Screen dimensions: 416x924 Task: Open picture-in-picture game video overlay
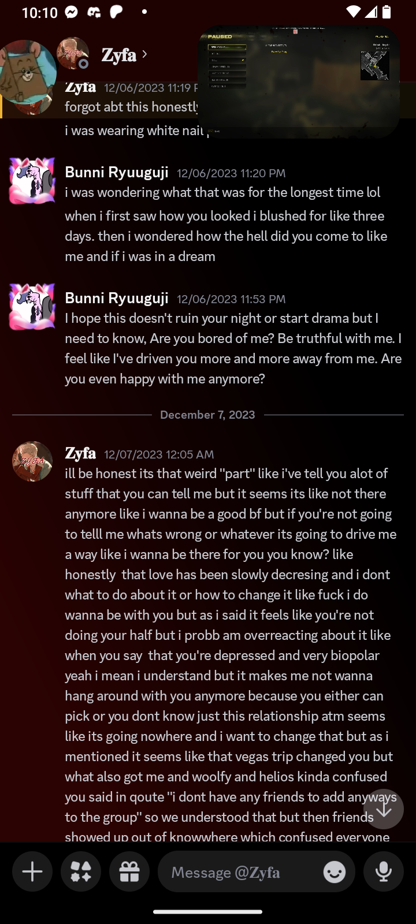click(x=298, y=81)
